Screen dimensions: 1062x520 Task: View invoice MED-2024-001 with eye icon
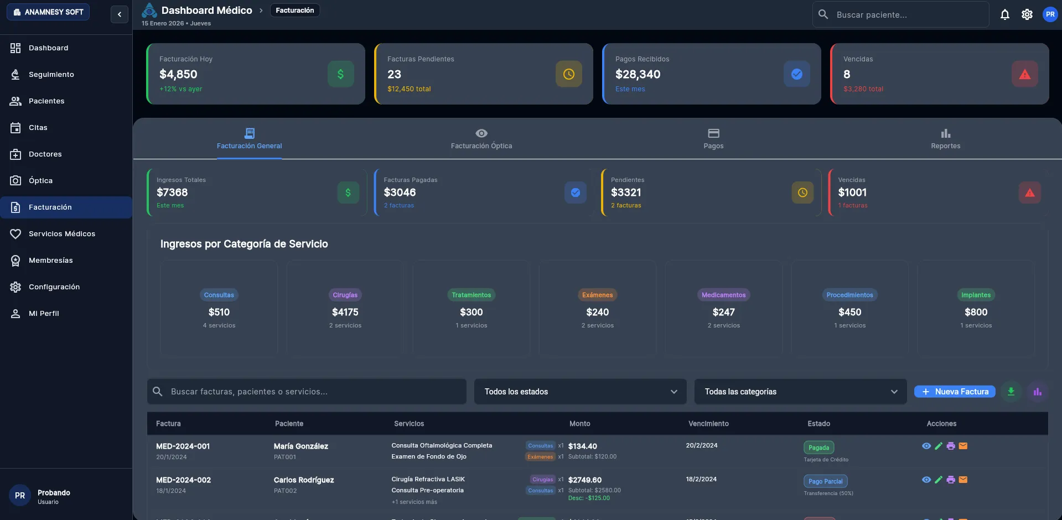(926, 446)
